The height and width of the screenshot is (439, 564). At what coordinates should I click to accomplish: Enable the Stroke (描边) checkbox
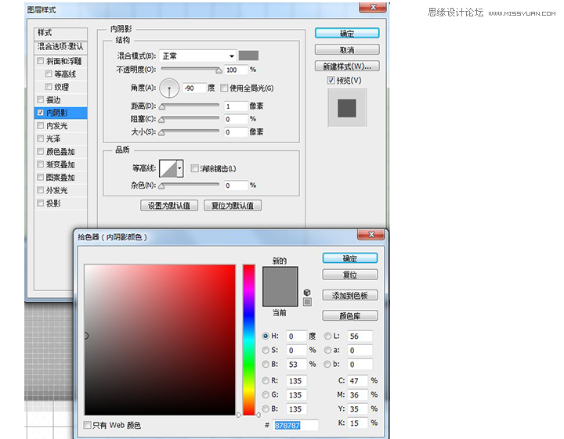(x=40, y=99)
